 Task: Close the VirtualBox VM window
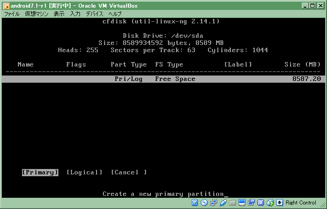321,6
